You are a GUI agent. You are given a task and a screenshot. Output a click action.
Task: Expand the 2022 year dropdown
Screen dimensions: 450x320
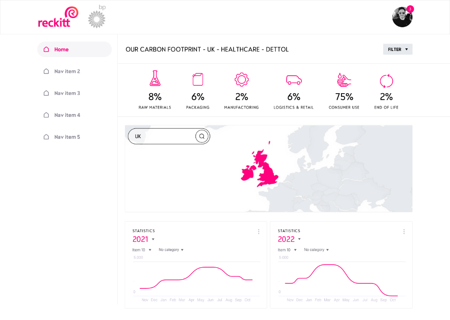[289, 239]
